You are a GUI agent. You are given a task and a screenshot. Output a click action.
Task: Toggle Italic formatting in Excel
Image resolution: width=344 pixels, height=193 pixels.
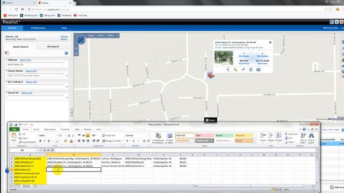click(x=45, y=141)
